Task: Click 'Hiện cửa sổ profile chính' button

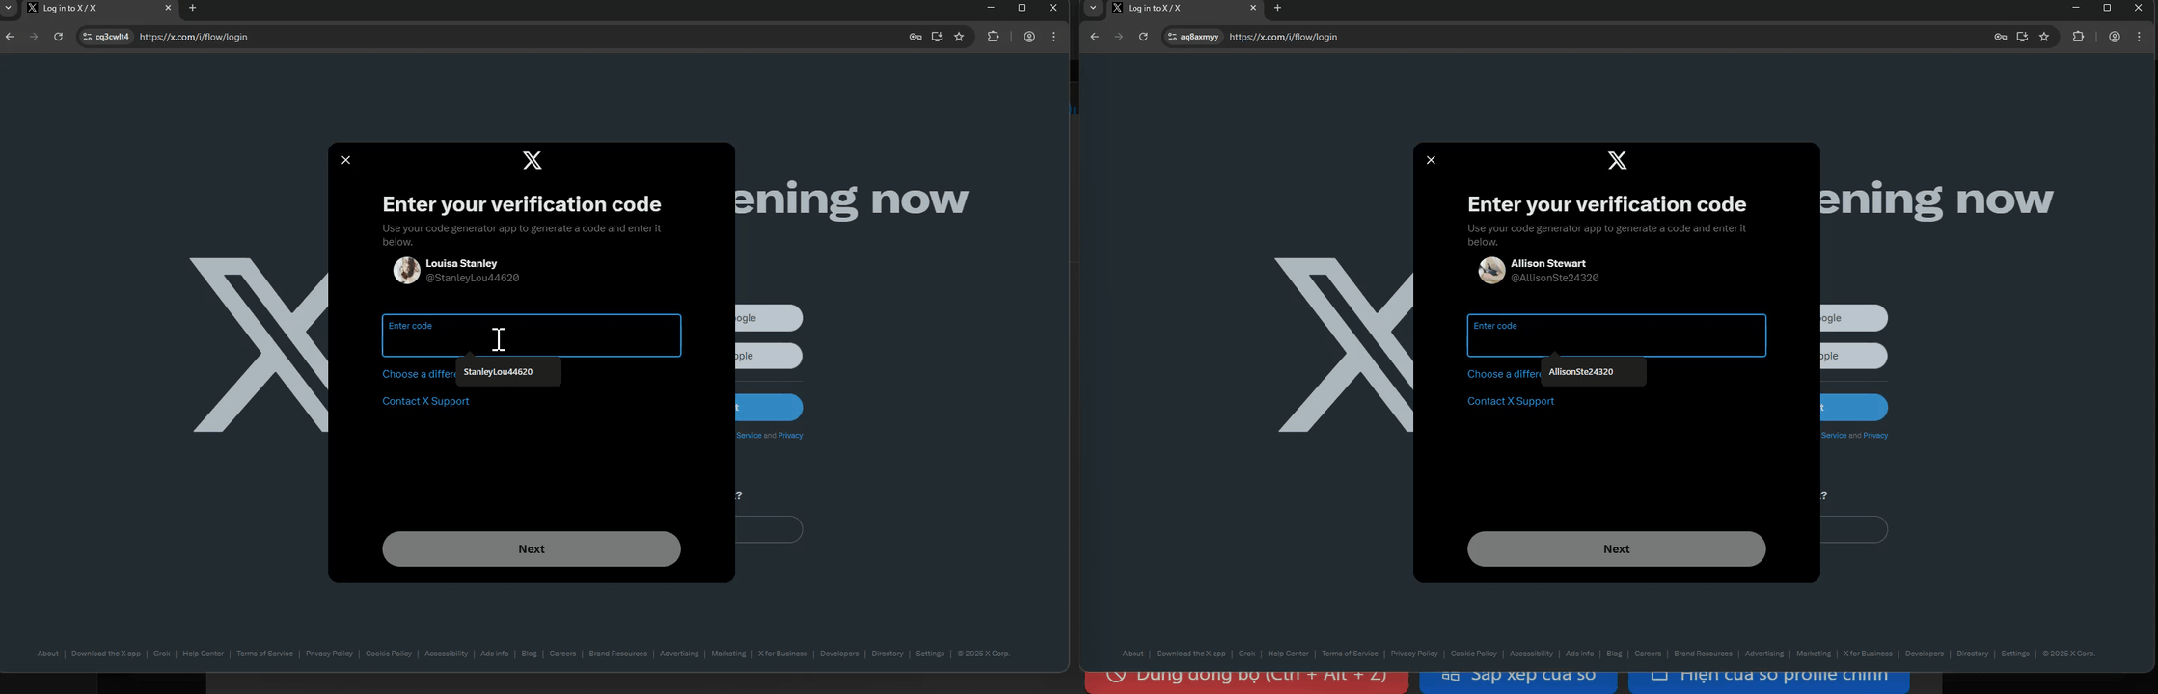Action: 1769,681
